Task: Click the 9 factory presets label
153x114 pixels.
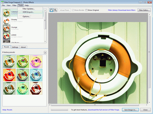Action: pos(9,52)
